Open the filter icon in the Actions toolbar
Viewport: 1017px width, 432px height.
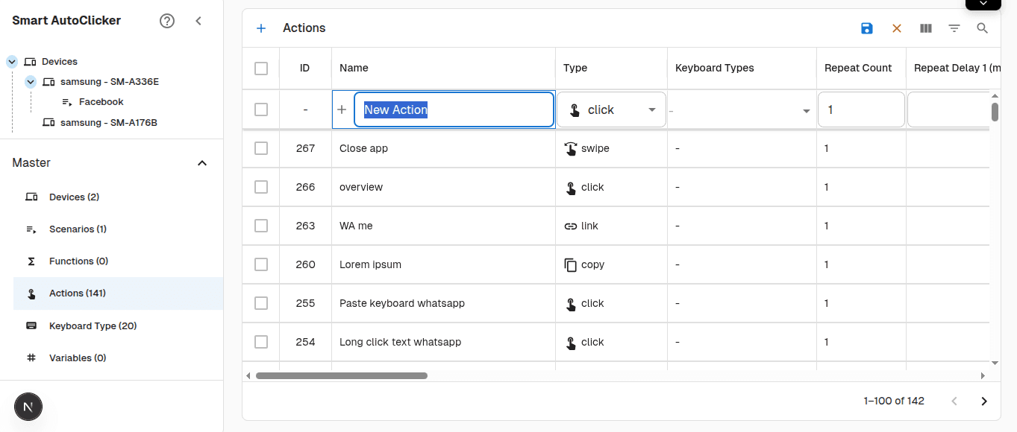(x=954, y=28)
